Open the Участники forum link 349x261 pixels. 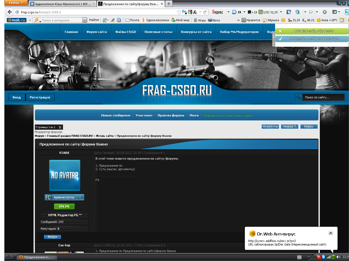point(144,115)
